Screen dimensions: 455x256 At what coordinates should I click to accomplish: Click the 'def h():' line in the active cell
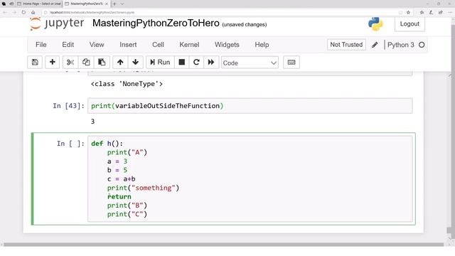(107, 144)
